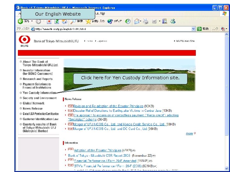Open Disaster Relief Donations to Earthquake Victims link

(117, 111)
